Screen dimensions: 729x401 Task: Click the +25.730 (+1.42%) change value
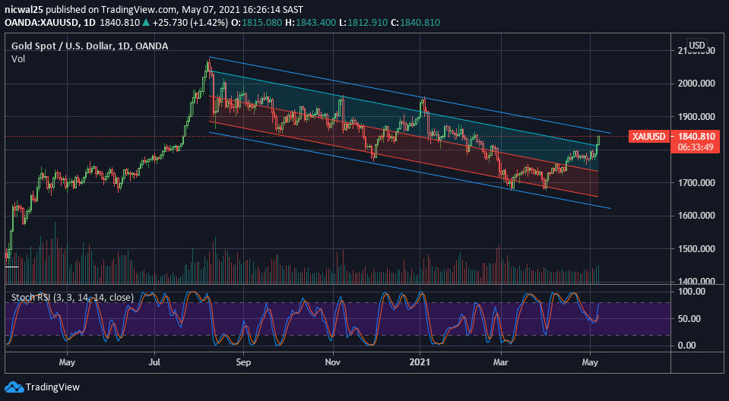coord(189,22)
